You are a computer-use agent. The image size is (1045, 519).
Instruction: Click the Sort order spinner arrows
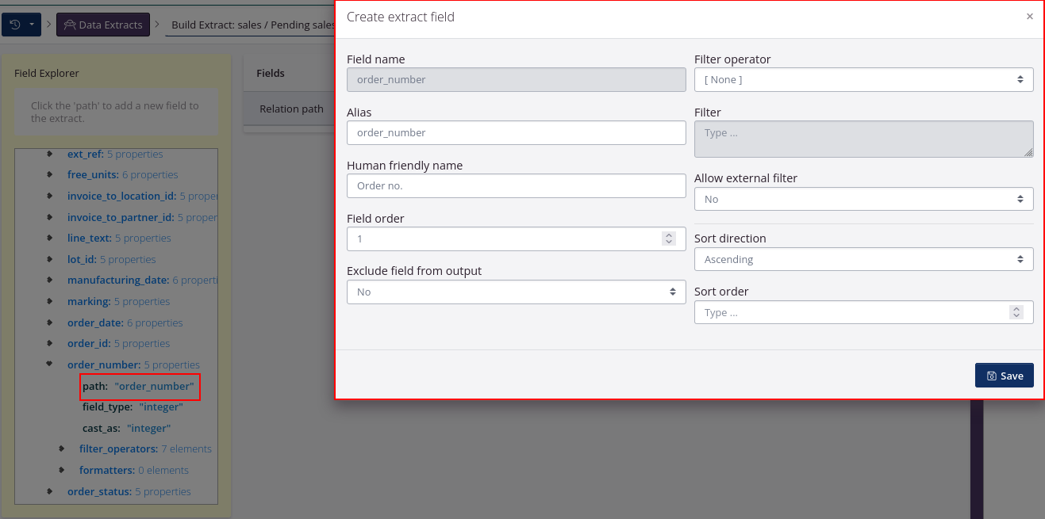click(1016, 311)
